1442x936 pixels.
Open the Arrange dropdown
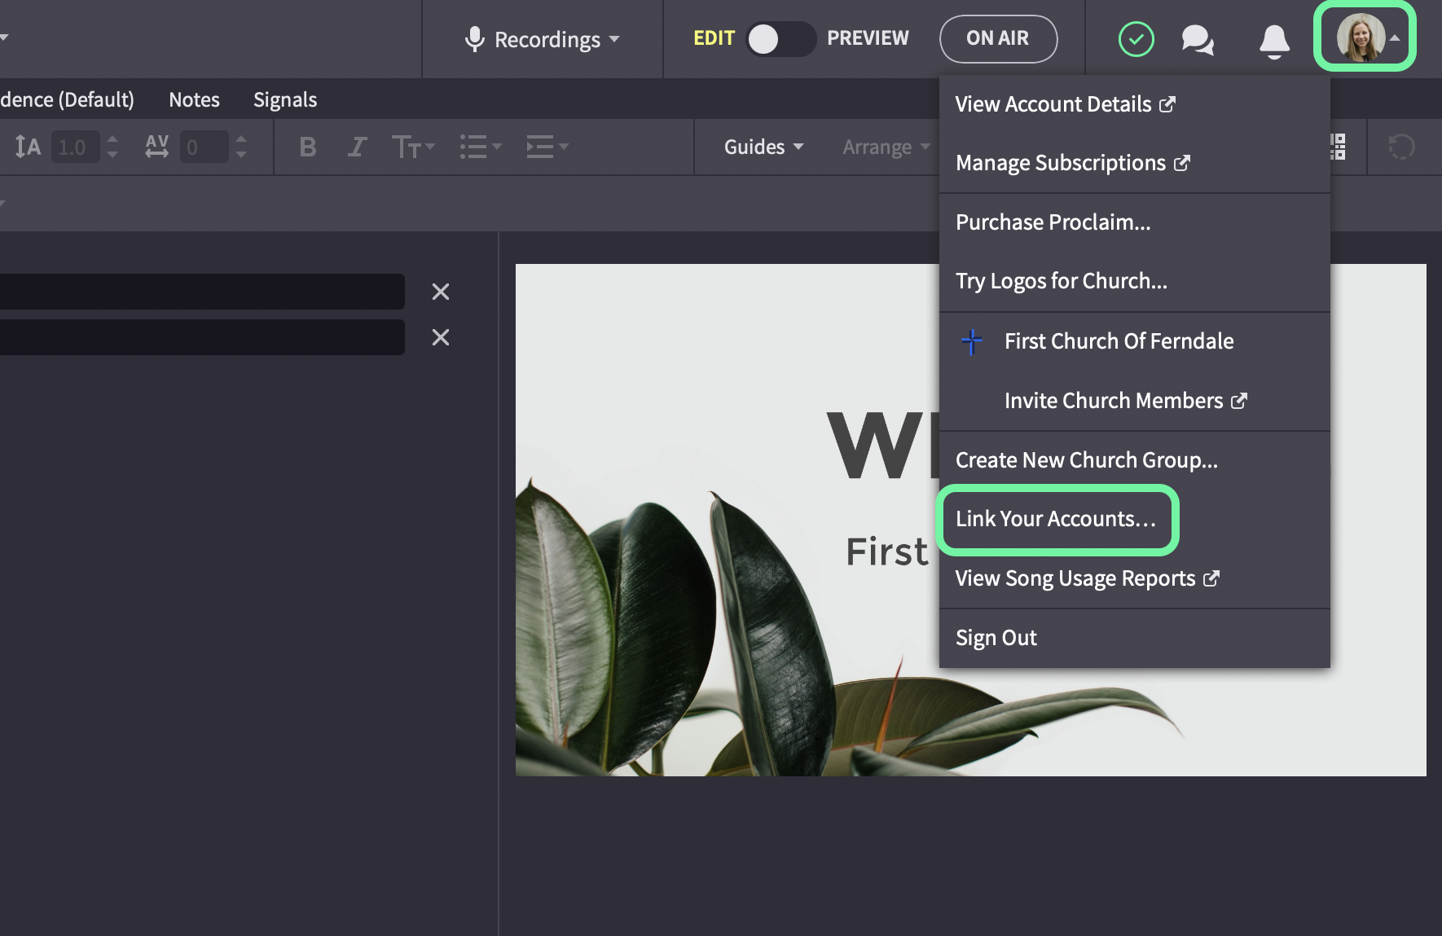point(886,147)
